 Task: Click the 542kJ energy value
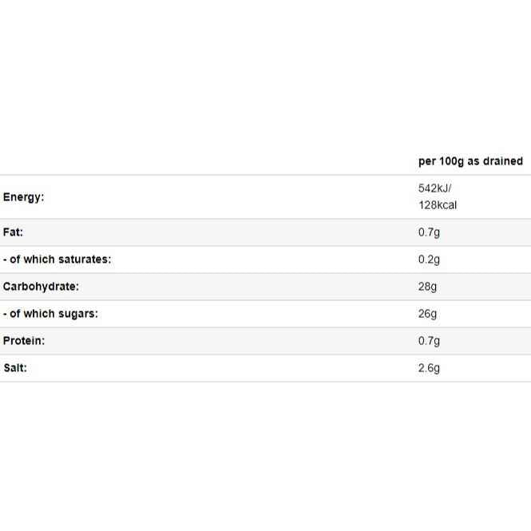[x=434, y=189]
